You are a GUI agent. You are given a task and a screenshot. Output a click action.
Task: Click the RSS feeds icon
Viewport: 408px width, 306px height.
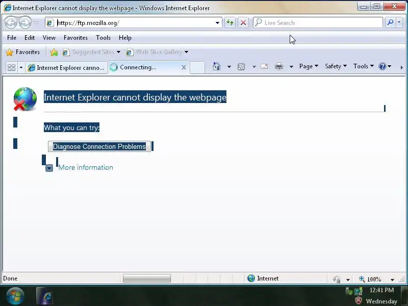point(241,67)
